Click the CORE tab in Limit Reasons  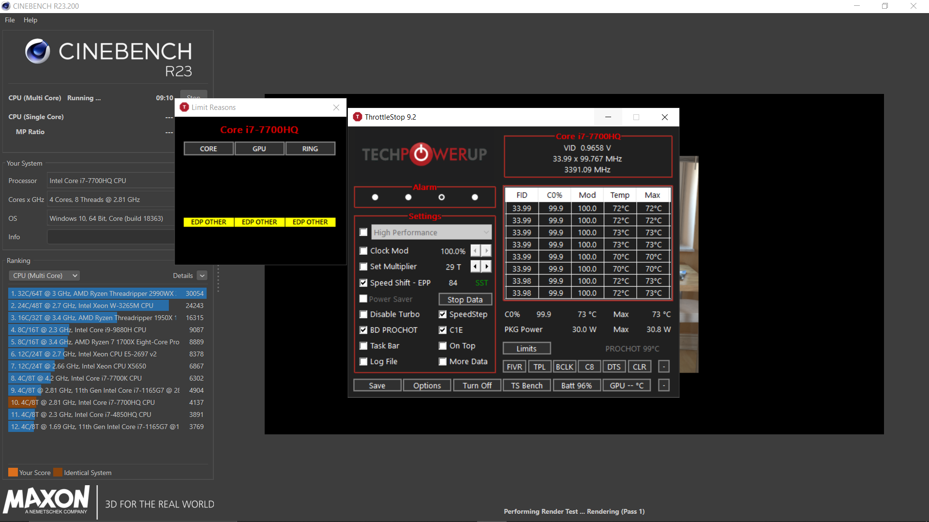tap(209, 149)
